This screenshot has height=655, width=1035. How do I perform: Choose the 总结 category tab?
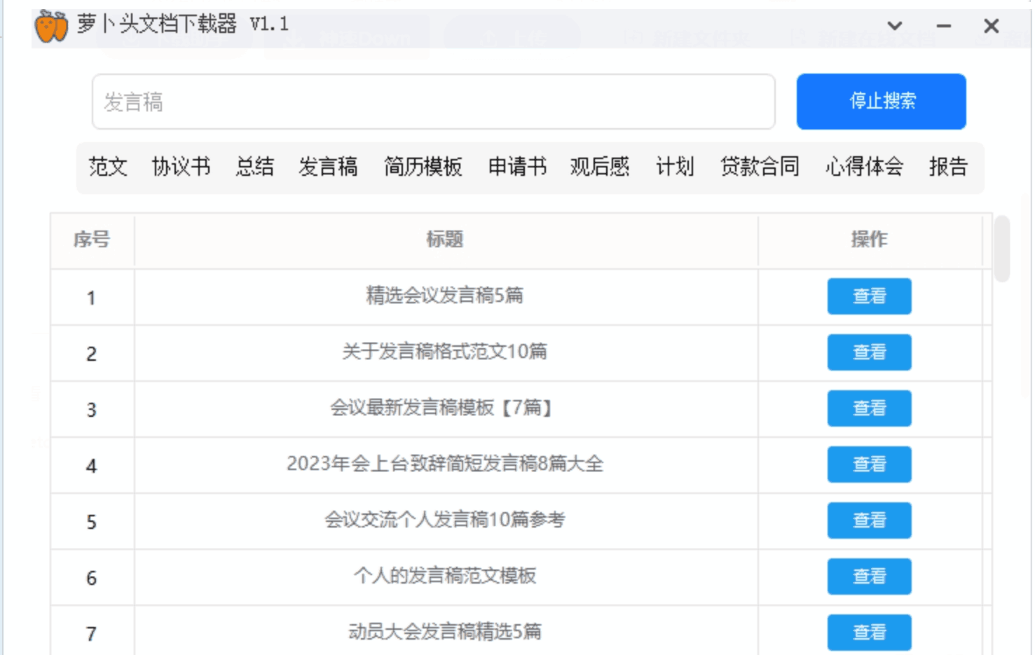pyautogui.click(x=254, y=167)
